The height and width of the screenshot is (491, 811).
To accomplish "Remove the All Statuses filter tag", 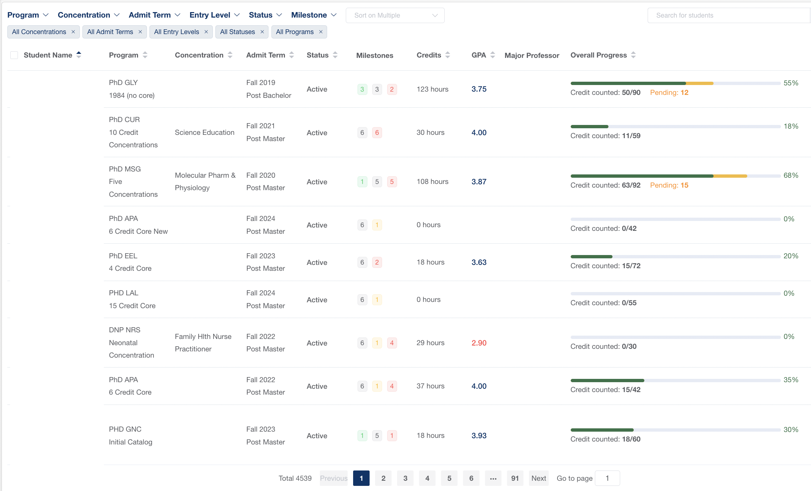I will coord(262,32).
